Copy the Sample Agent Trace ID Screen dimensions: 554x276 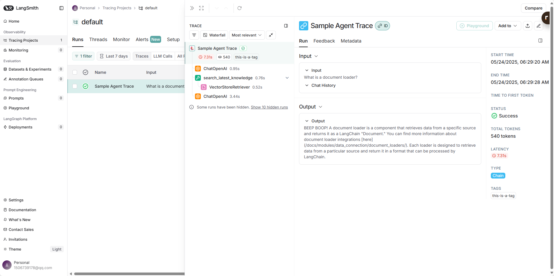pos(382,26)
